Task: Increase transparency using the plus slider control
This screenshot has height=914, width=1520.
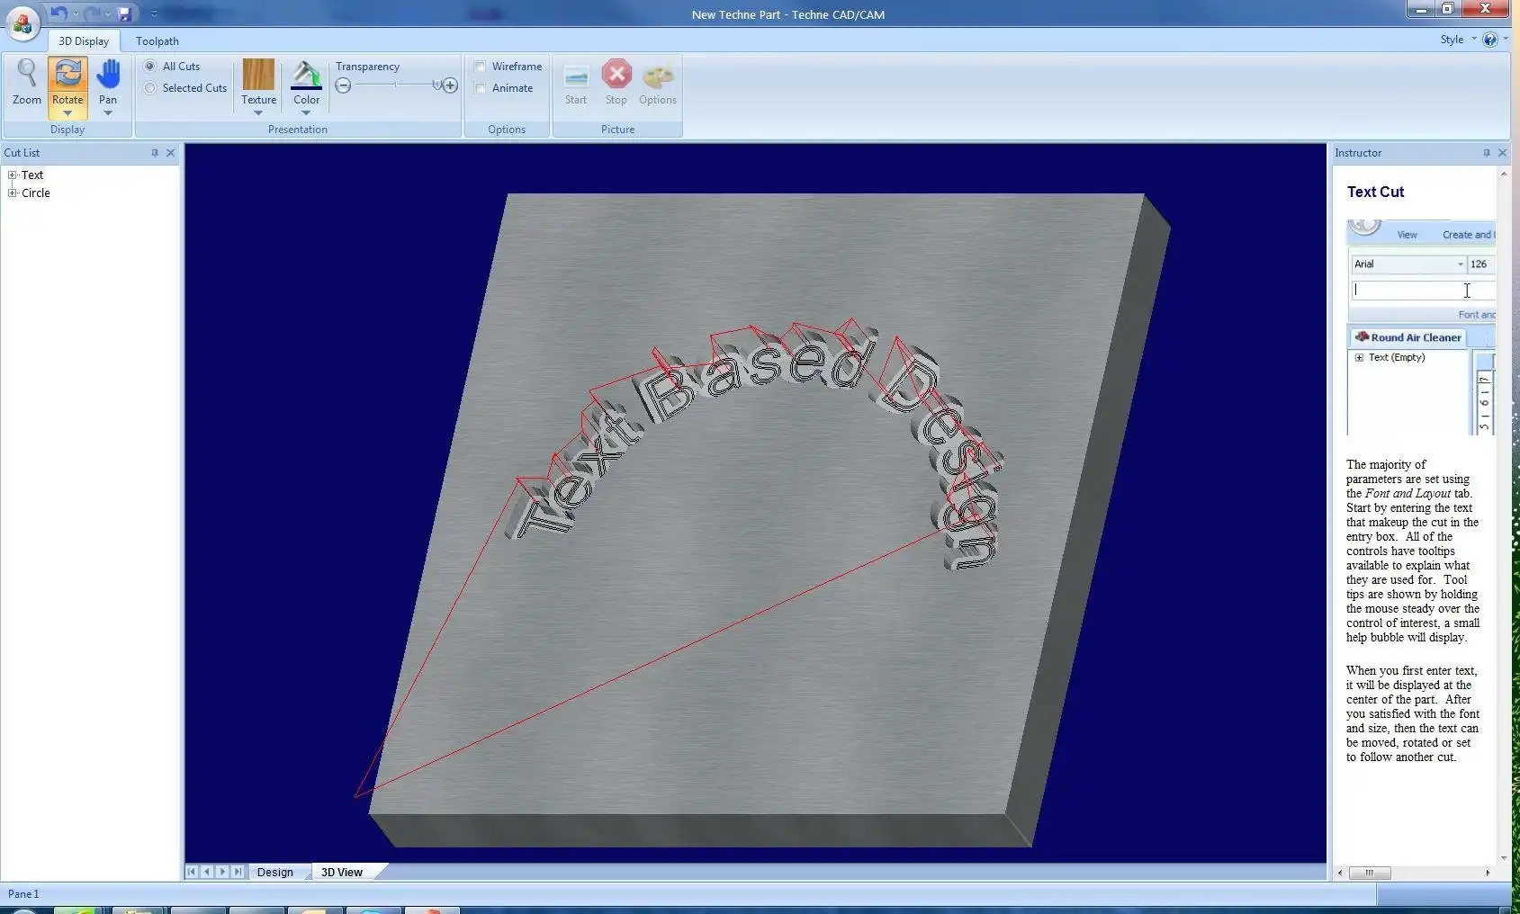Action: (x=449, y=85)
